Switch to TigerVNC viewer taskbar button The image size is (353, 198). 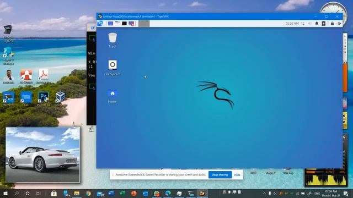[x=202, y=193]
